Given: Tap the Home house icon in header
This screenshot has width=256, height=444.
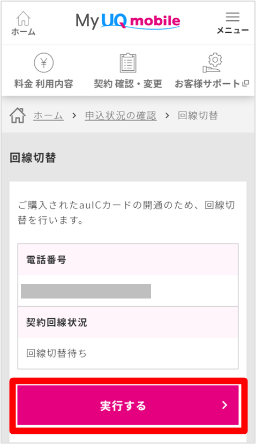Looking at the screenshot, I should (x=24, y=19).
